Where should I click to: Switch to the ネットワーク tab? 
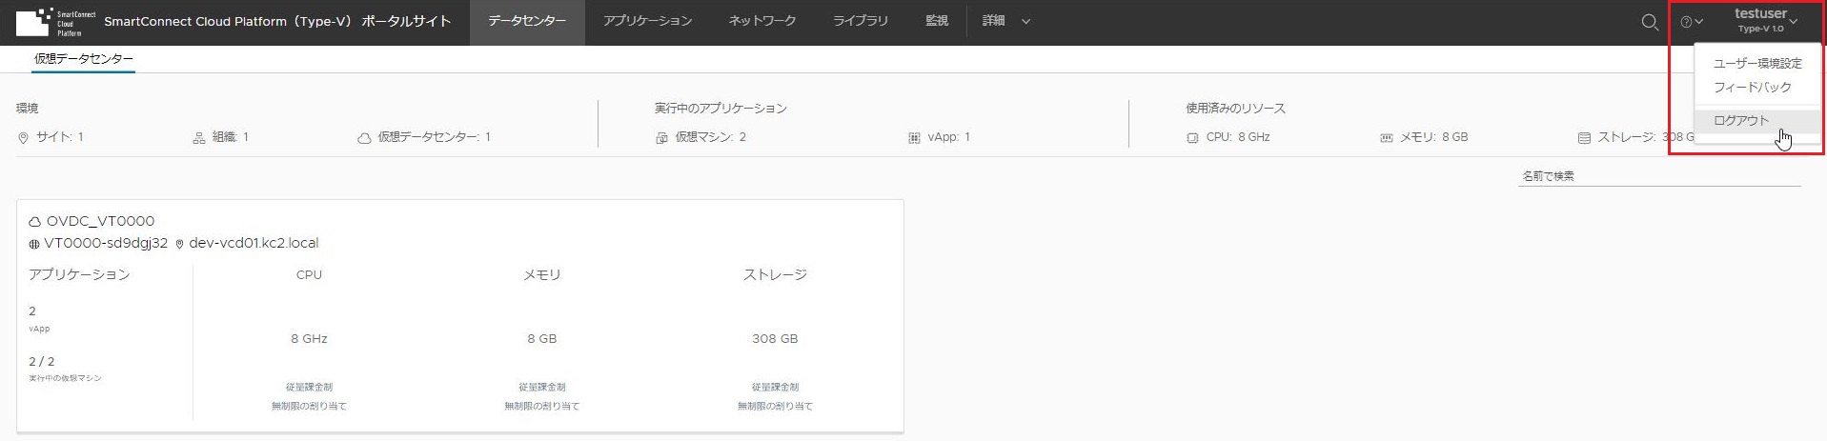coord(761,22)
